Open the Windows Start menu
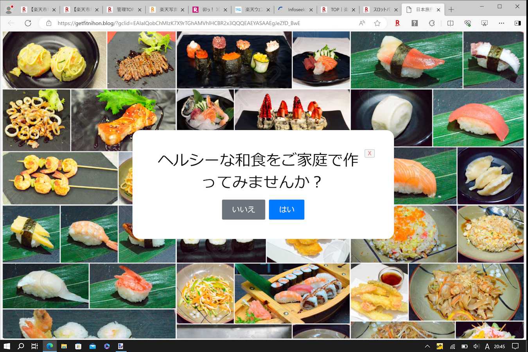The width and height of the screenshot is (528, 352). pos(7,346)
